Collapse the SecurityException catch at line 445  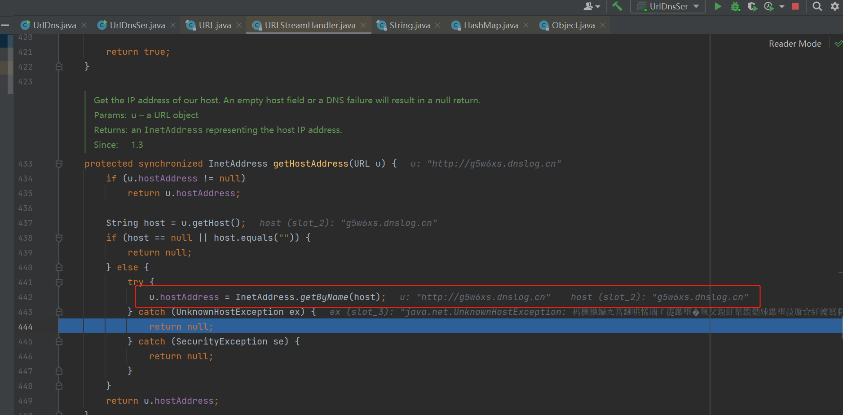[x=59, y=342]
